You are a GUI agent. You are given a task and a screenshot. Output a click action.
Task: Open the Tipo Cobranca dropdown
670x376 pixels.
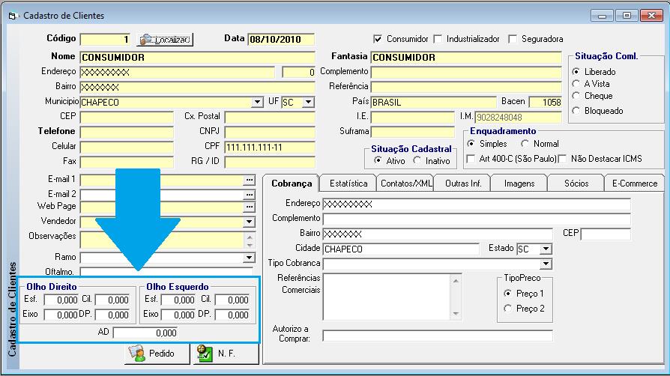pos(546,264)
